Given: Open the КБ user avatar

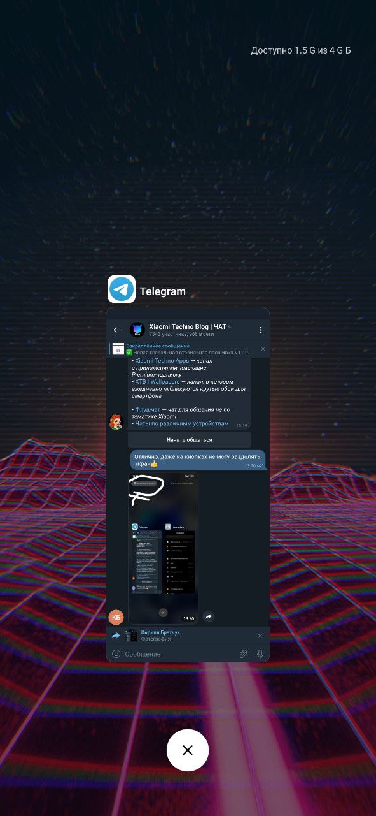Looking at the screenshot, I should point(116,617).
